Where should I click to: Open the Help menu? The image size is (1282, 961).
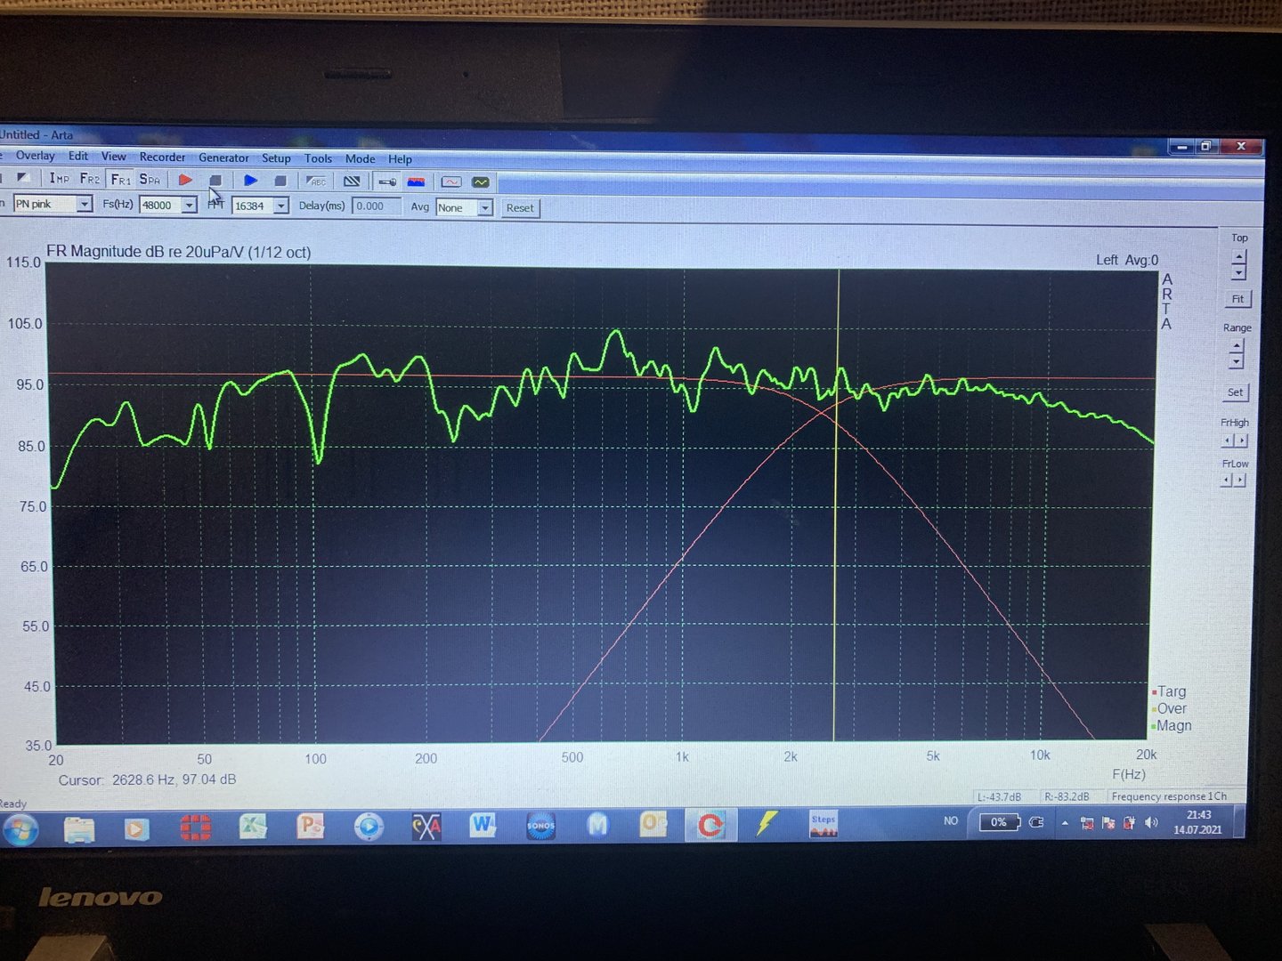(x=400, y=159)
